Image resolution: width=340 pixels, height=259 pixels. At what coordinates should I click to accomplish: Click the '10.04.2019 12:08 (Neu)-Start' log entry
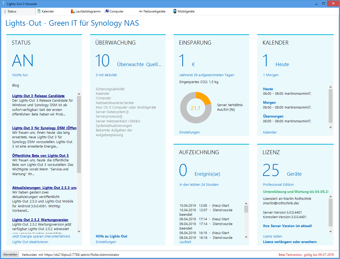click(204, 206)
